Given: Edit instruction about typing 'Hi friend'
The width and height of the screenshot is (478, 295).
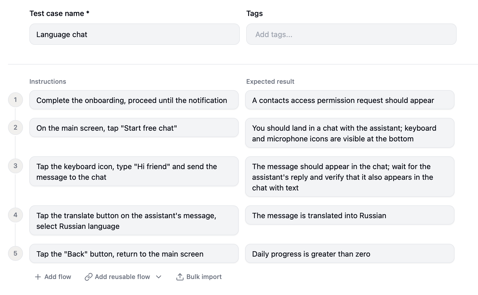Looking at the screenshot, I should [134, 172].
